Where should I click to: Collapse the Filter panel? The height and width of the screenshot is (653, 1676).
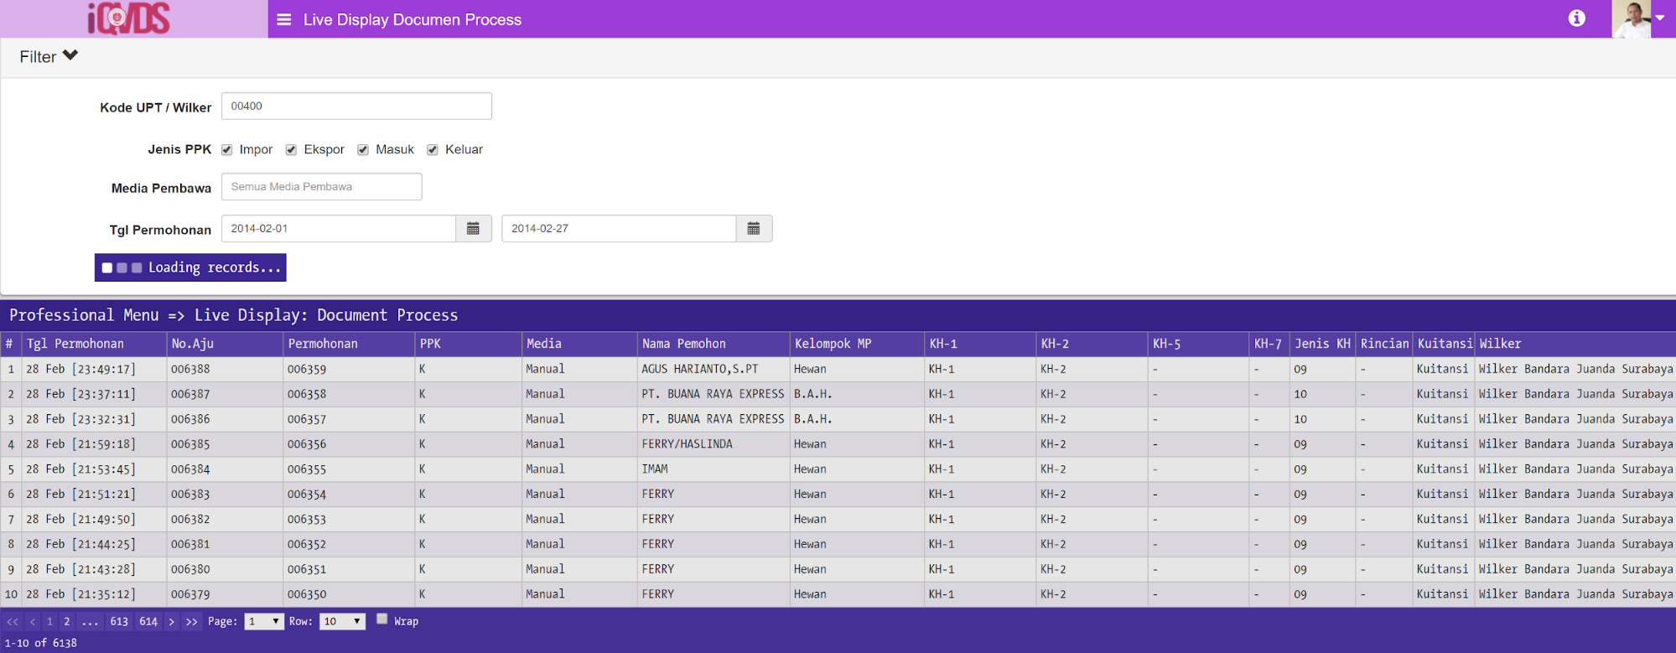(x=49, y=57)
